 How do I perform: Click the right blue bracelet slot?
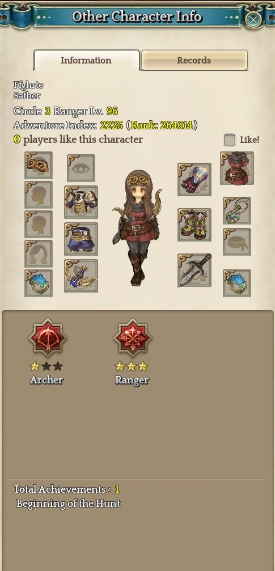[x=237, y=283]
